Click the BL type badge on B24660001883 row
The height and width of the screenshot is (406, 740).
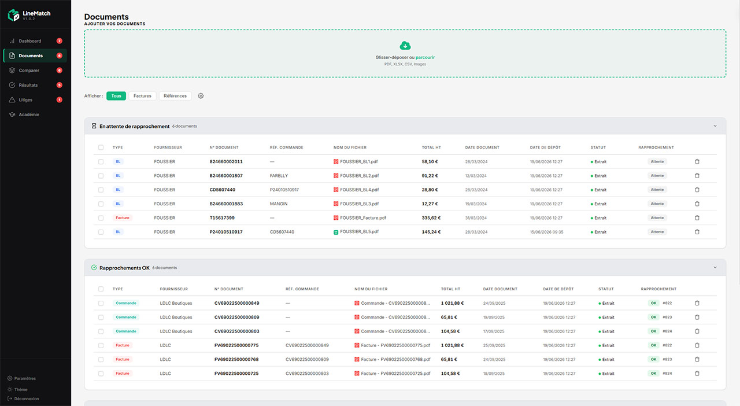pyautogui.click(x=118, y=204)
